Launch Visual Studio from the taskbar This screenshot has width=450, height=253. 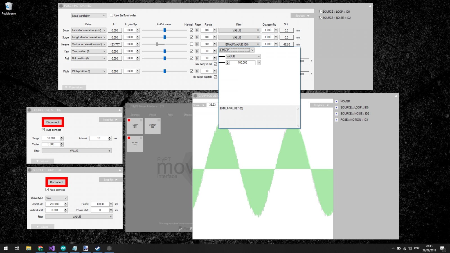[x=52, y=248]
